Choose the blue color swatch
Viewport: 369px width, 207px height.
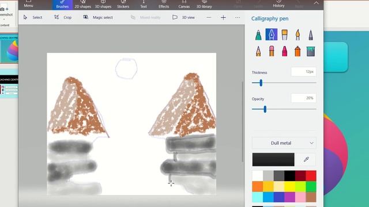coord(268,197)
